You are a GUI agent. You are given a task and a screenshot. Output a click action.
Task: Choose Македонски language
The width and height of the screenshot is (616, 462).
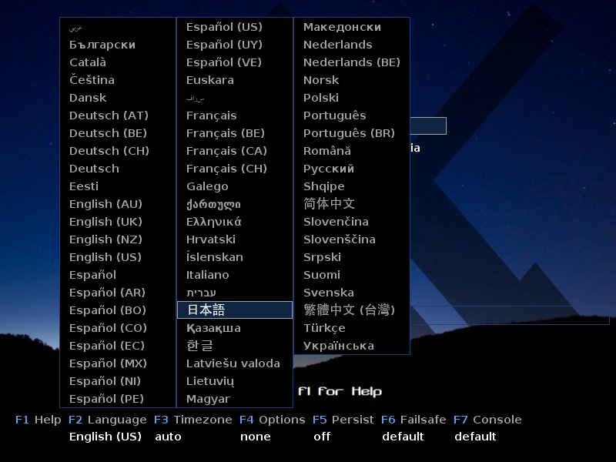coord(342,27)
